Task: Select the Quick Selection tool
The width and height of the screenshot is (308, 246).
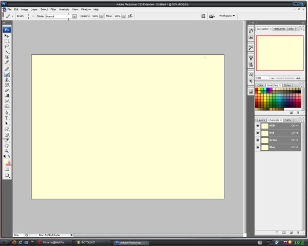Action: click(7, 52)
